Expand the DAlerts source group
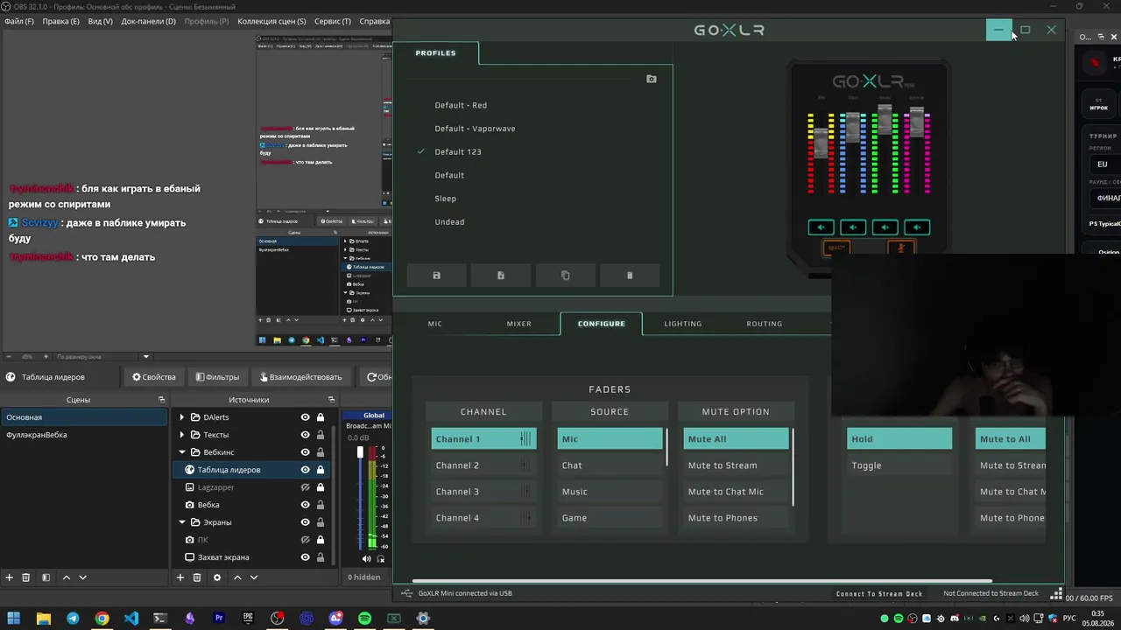This screenshot has width=1121, height=630. [x=182, y=417]
